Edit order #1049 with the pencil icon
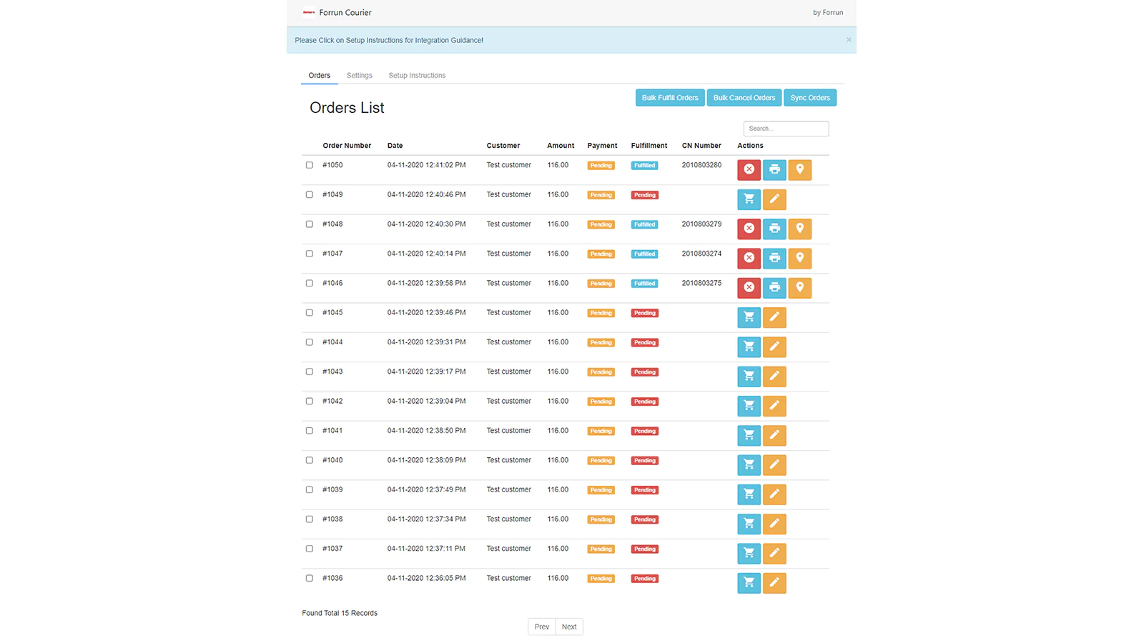The height and width of the screenshot is (643, 1144). point(774,199)
